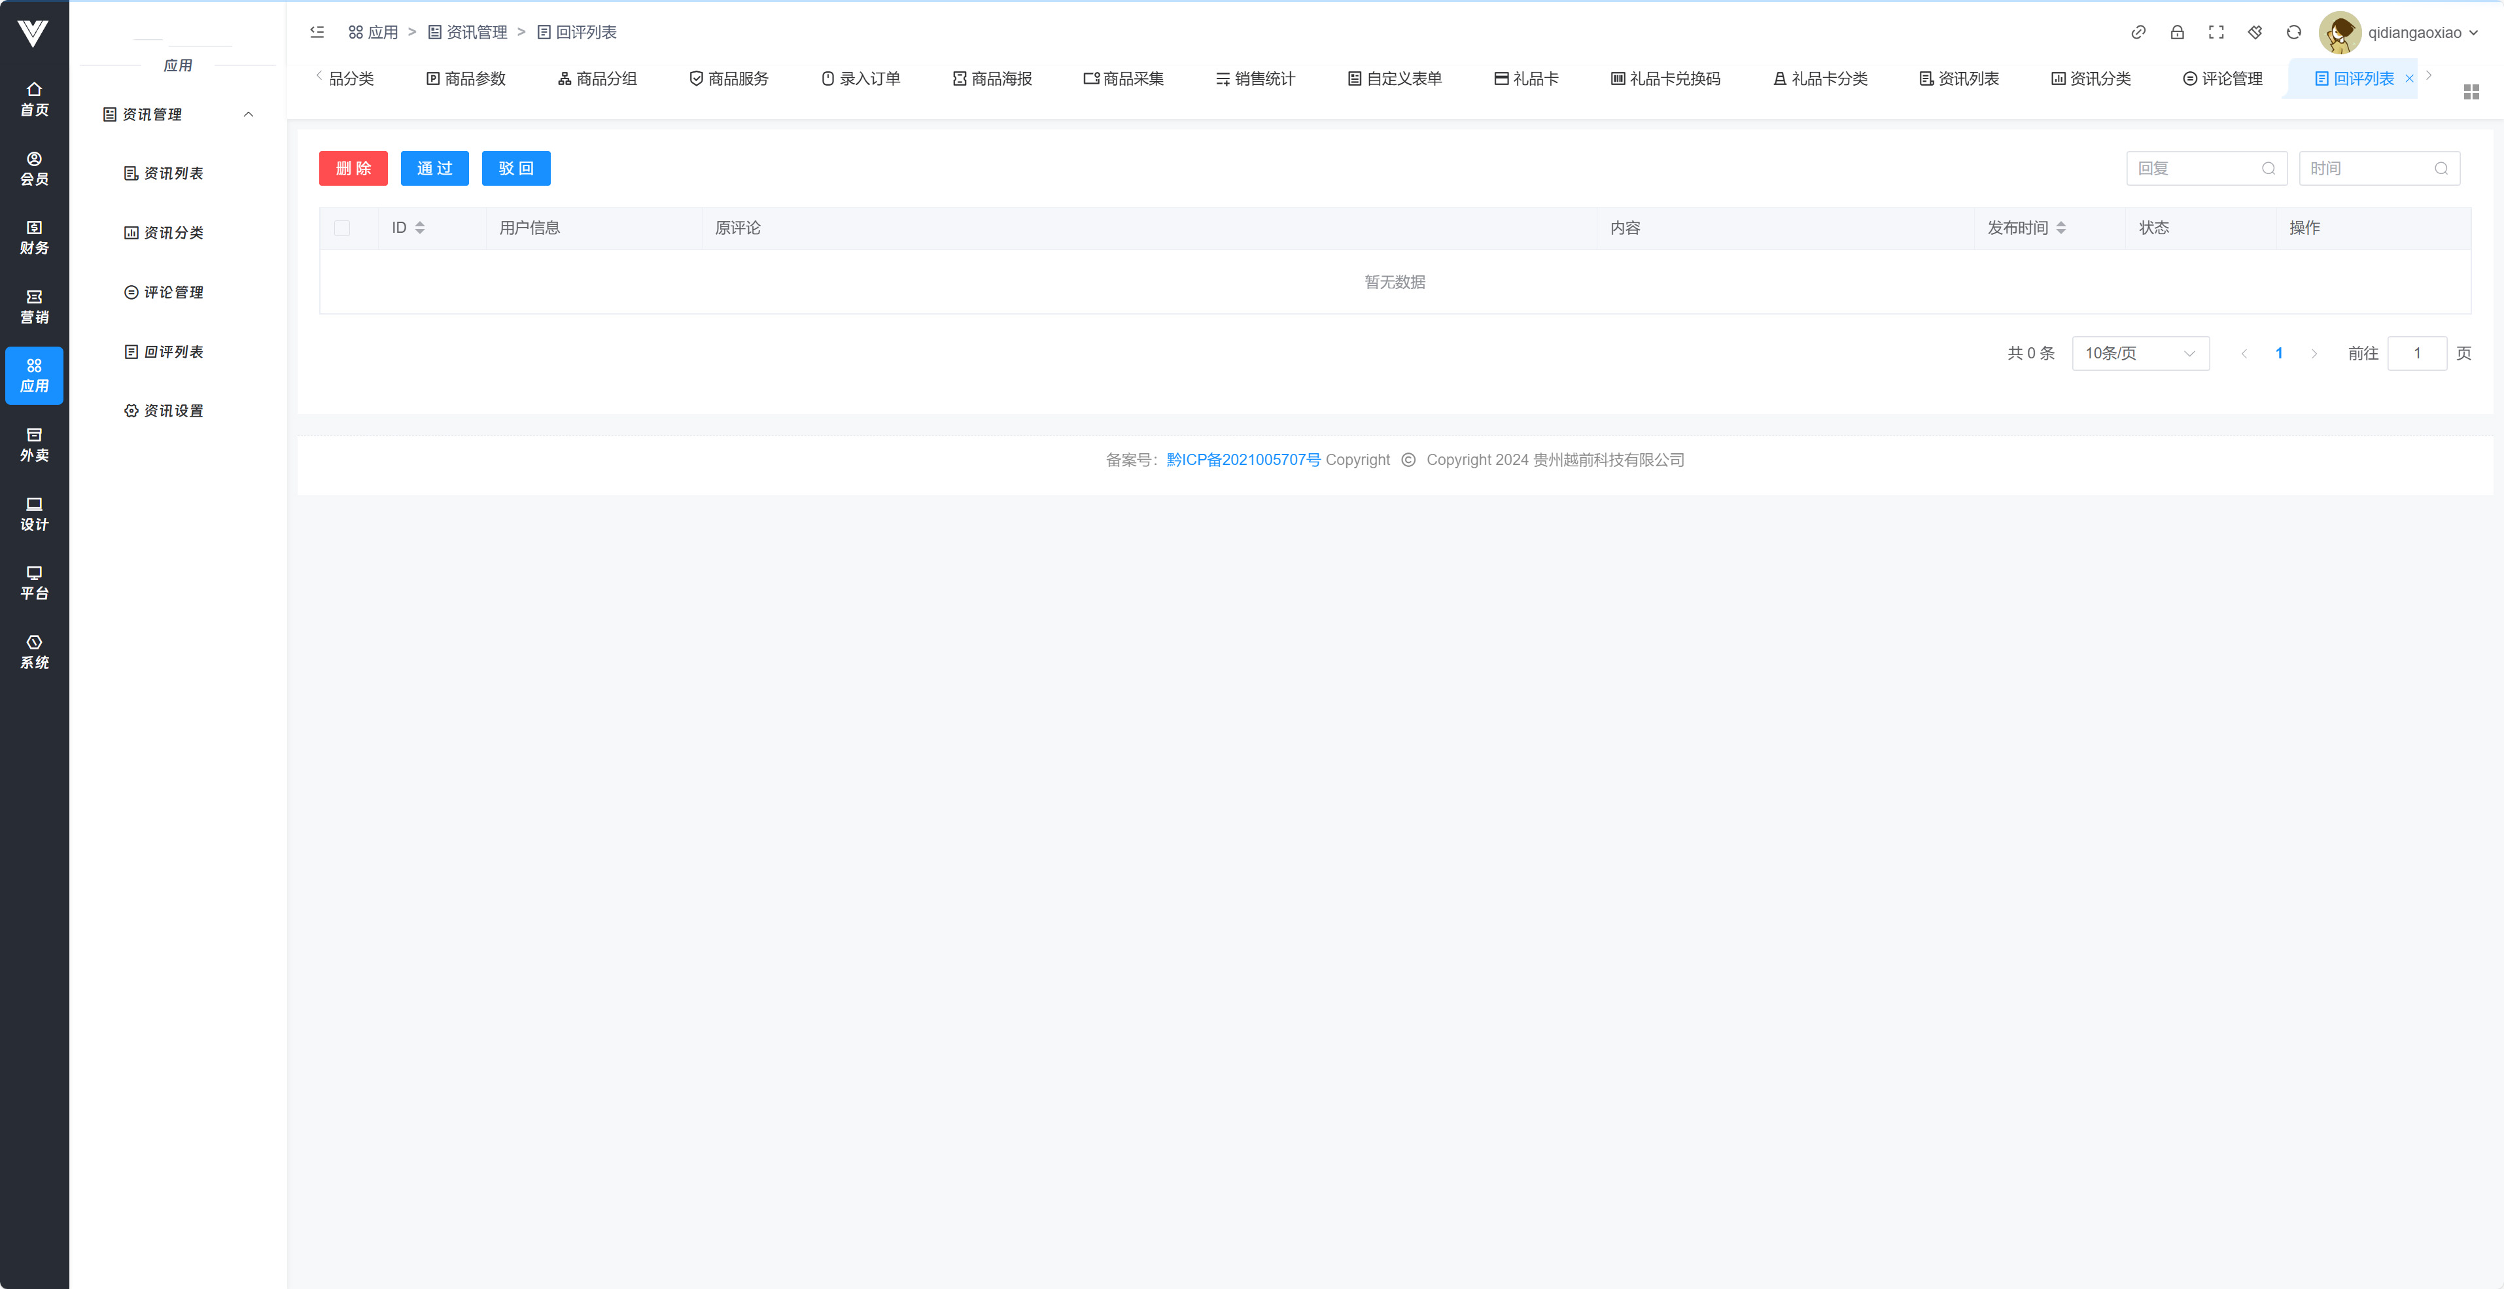Check the select-all checkbox in table header
The image size is (2504, 1289).
click(x=342, y=228)
